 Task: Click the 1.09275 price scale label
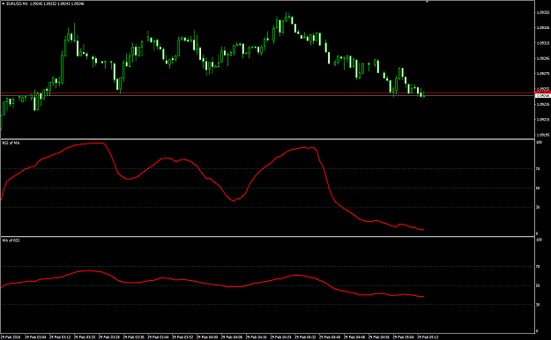(542, 74)
